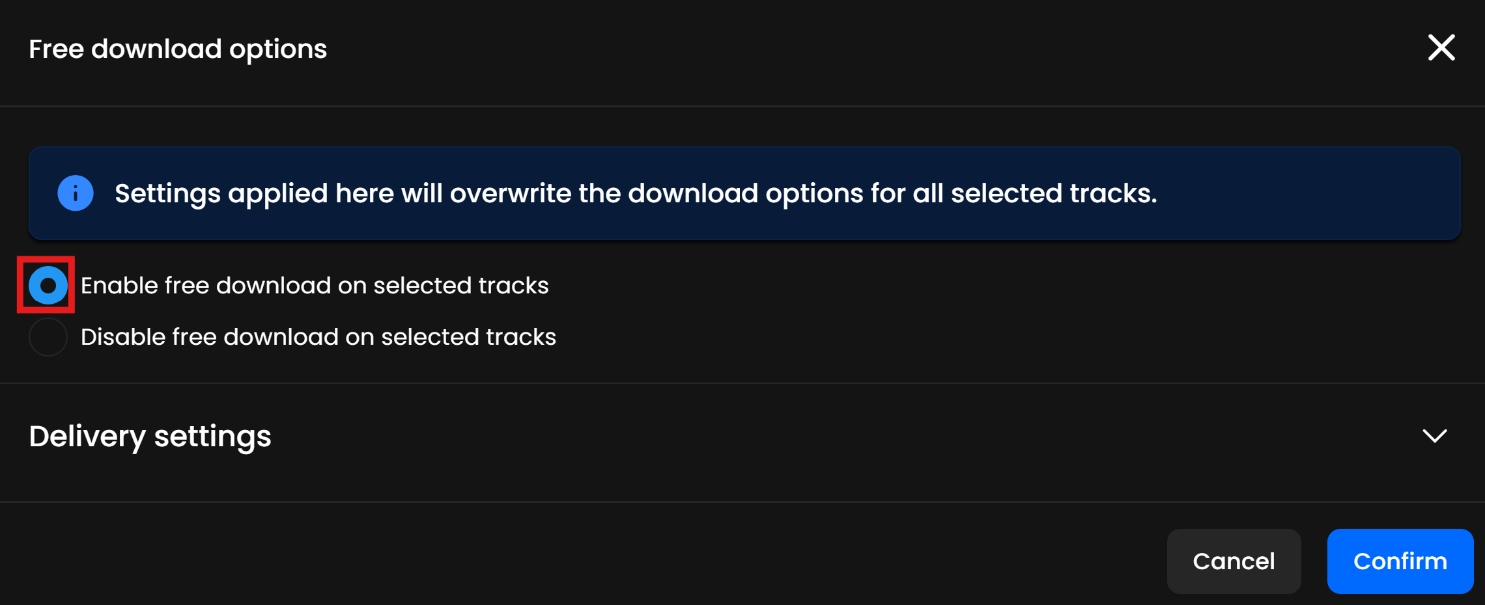Cancel the free download changes
Viewport: 1485px width, 605px height.
(1234, 561)
